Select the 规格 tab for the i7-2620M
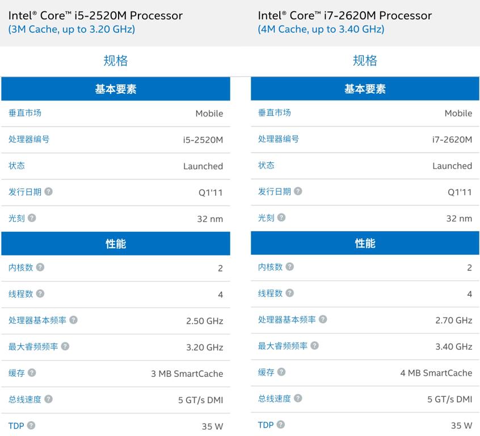 (365, 61)
